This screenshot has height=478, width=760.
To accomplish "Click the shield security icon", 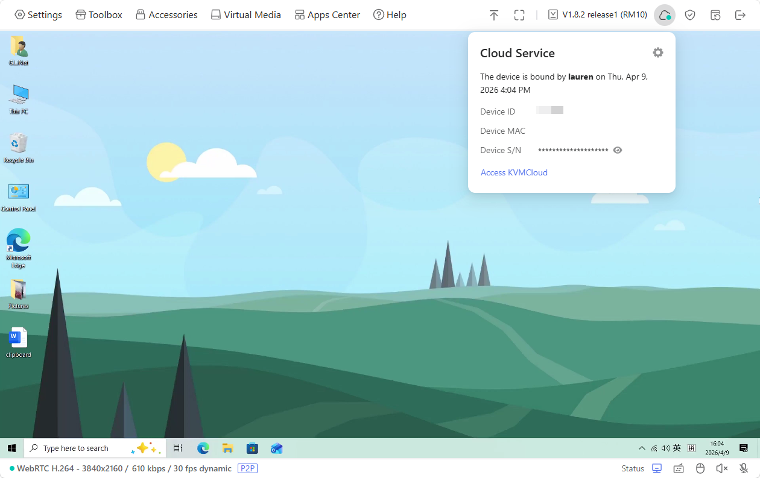I will pos(690,15).
